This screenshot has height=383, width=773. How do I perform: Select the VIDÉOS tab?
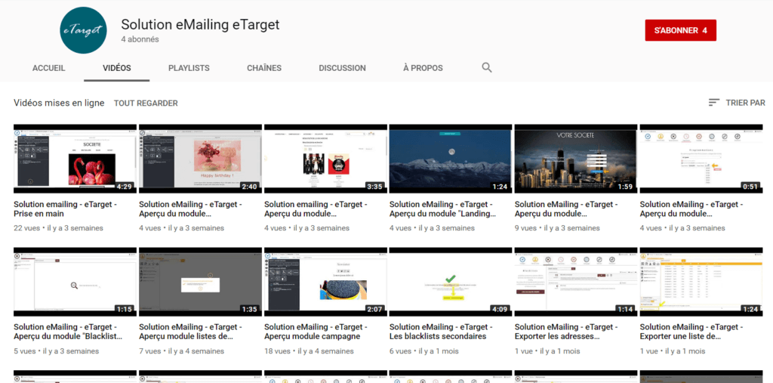[117, 68]
